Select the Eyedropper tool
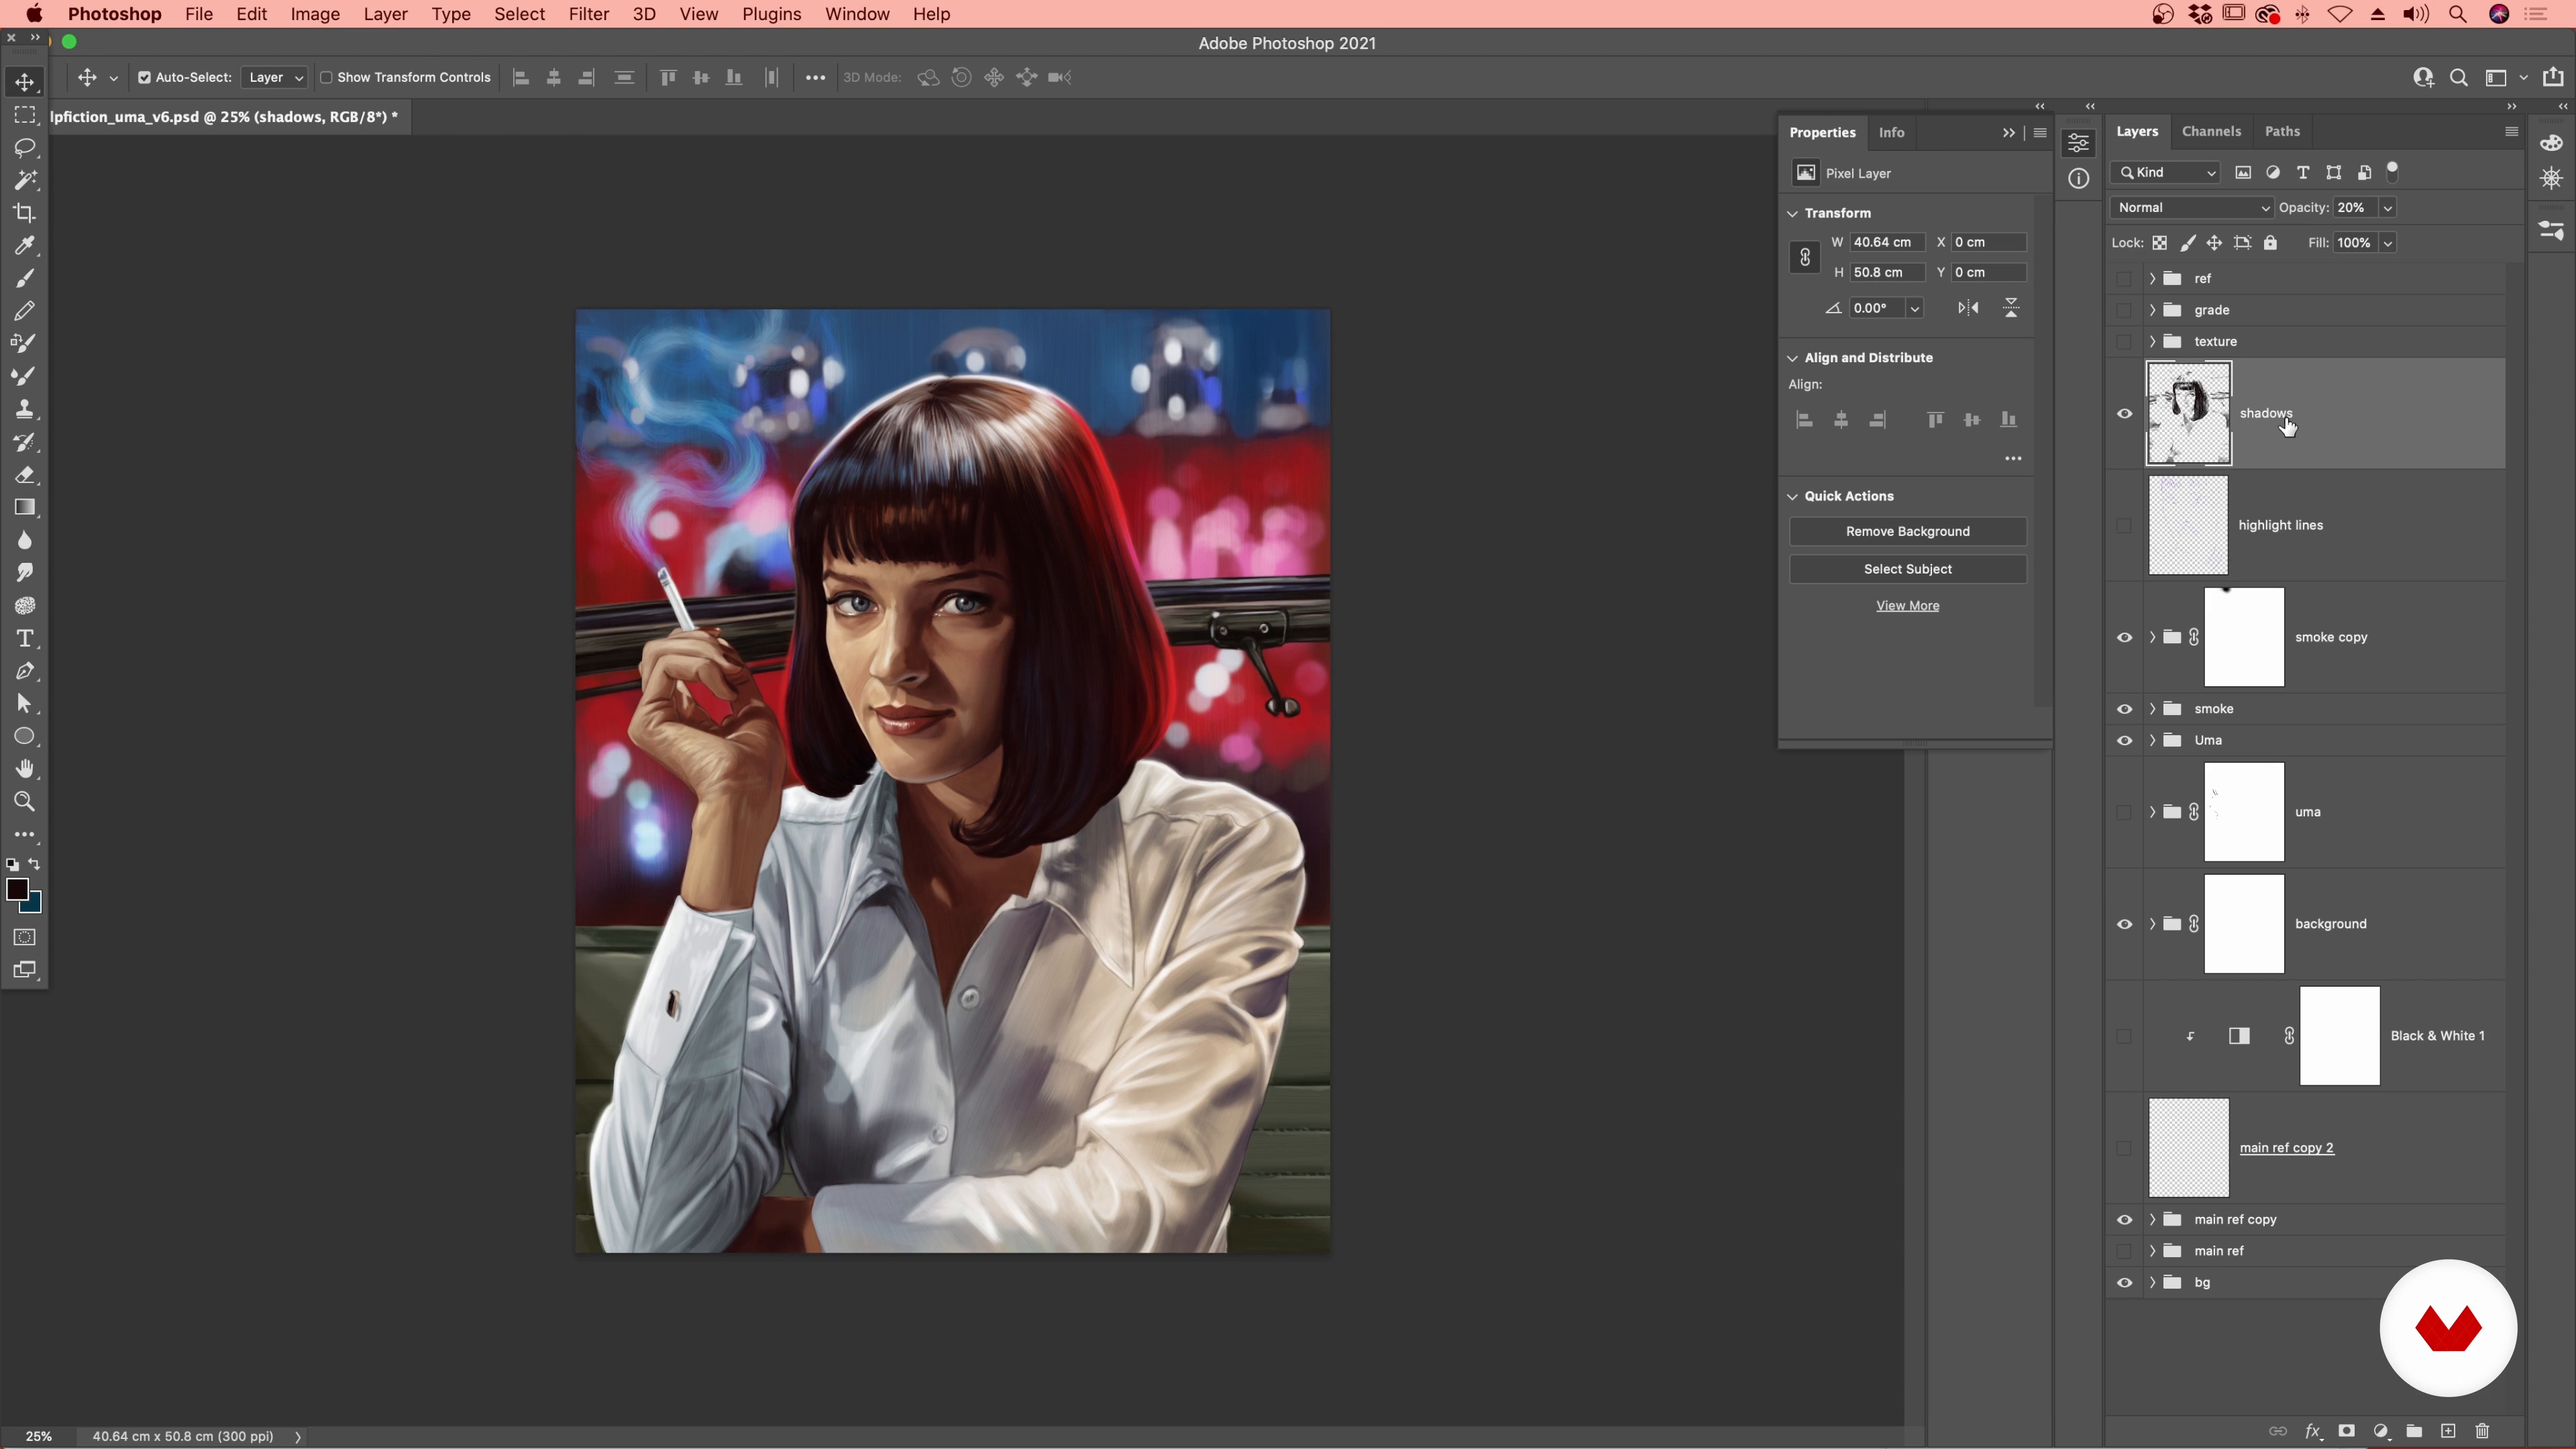The width and height of the screenshot is (2576, 1449). point(25,246)
